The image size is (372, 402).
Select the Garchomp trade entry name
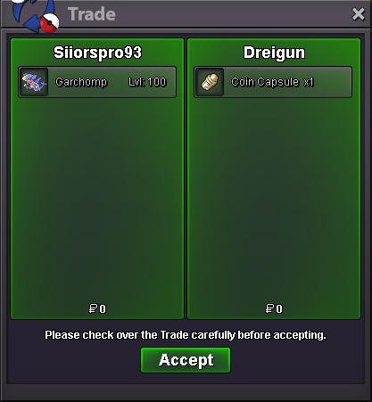pyautogui.click(x=81, y=82)
